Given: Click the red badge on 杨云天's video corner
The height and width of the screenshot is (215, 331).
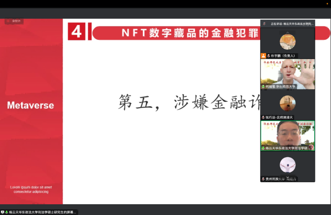Looking at the screenshot, I should click(311, 147).
